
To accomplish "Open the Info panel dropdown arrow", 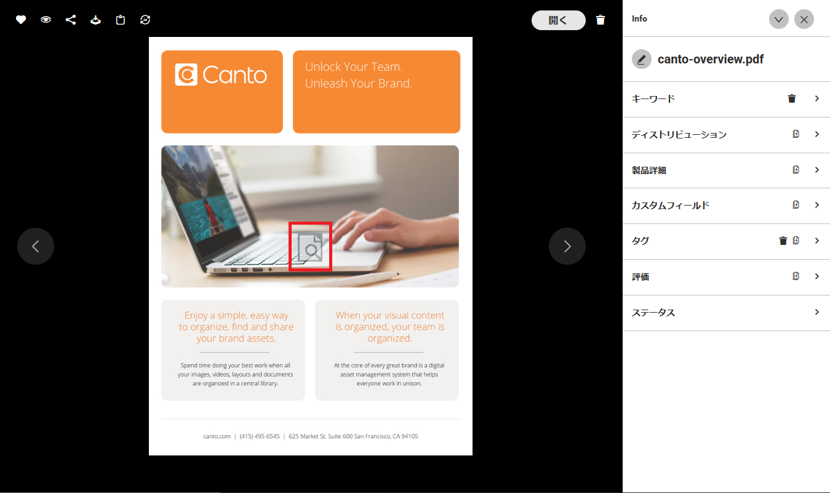I will coord(778,19).
